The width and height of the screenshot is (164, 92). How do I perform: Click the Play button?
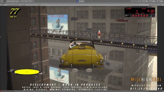pyautogui.click(x=77, y=1)
